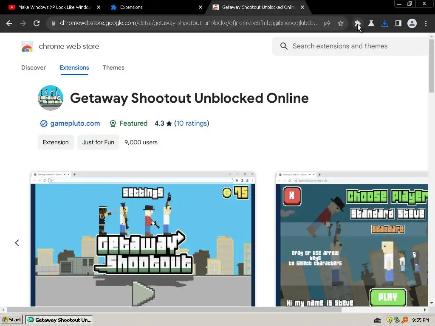Open the 10 ratings link

click(x=192, y=124)
